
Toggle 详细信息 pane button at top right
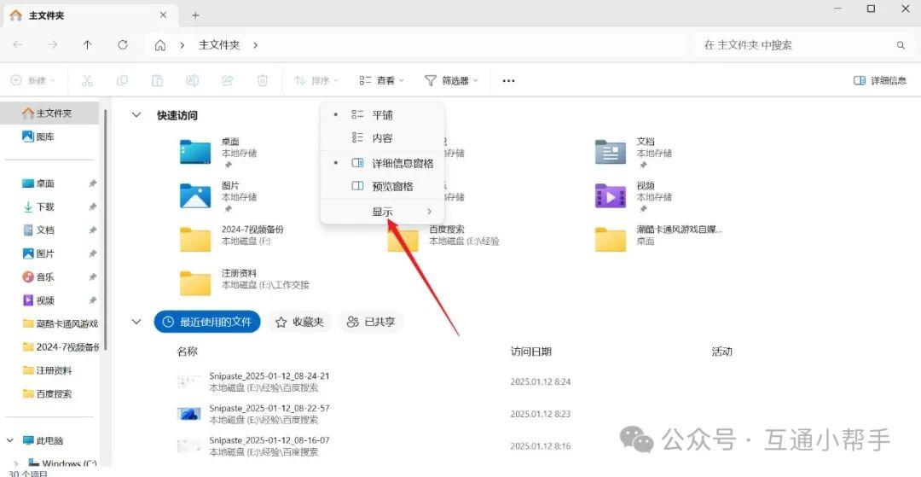click(880, 80)
